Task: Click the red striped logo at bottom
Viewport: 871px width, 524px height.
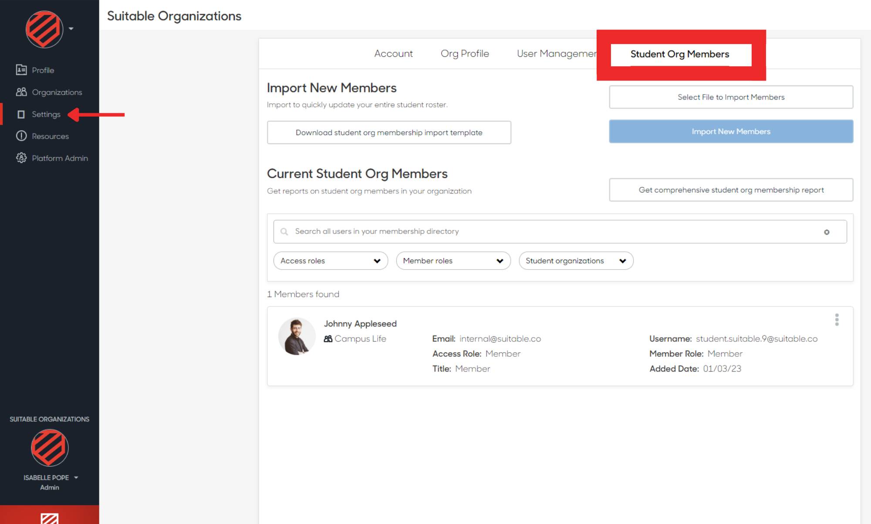Action: point(49,517)
